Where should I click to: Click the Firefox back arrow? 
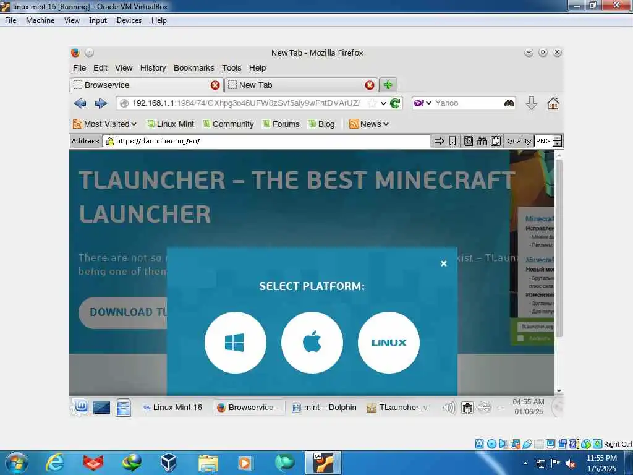(x=80, y=103)
